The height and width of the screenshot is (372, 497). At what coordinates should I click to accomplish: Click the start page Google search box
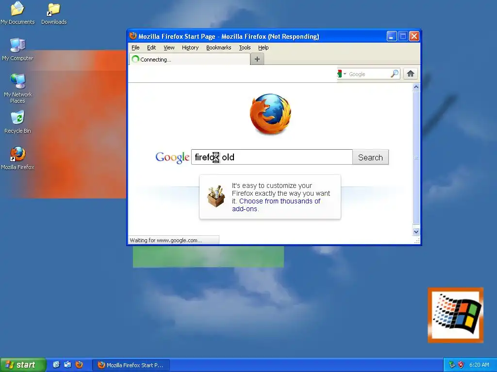pyautogui.click(x=272, y=157)
